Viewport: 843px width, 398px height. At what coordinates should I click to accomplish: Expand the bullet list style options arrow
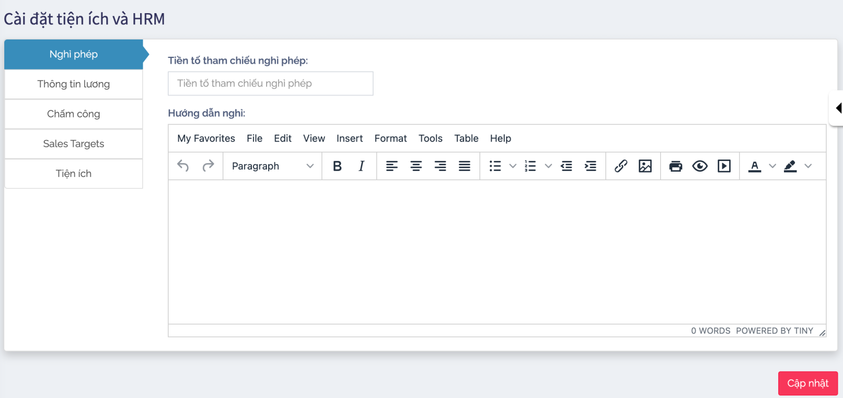513,166
